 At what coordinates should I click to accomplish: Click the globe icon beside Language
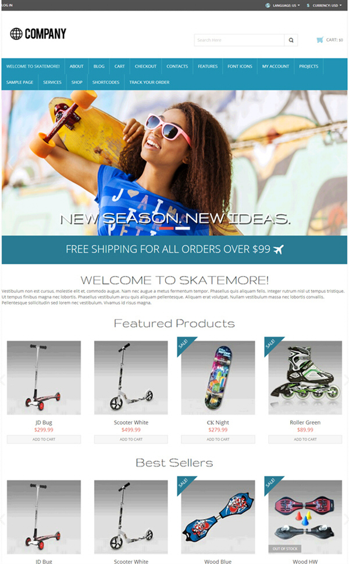coord(268,5)
